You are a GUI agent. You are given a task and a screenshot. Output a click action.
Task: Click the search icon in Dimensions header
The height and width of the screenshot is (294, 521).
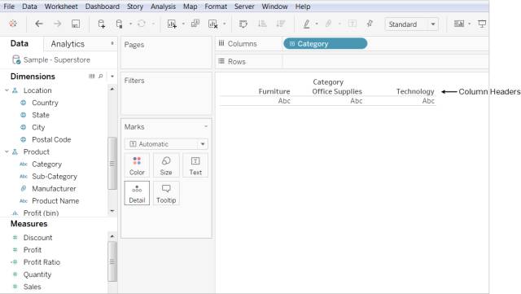click(101, 77)
